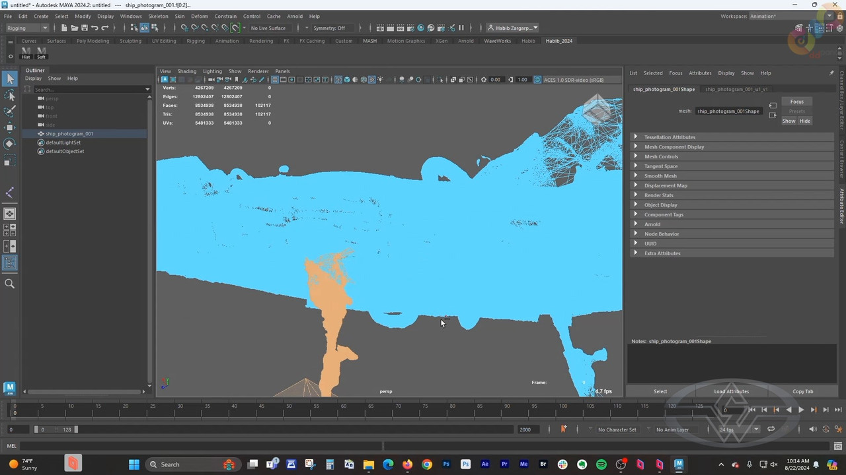Open the Habib Zargarp account dropdown
This screenshot has height=475, width=846.
click(x=513, y=28)
